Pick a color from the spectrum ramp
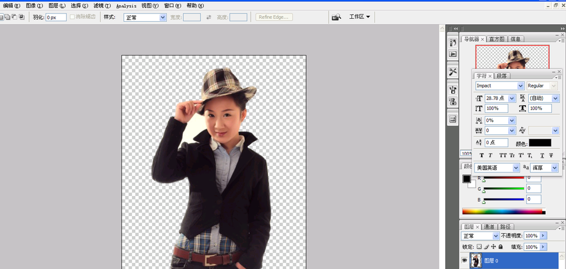Image resolution: width=566 pixels, height=269 pixels. pyautogui.click(x=504, y=212)
